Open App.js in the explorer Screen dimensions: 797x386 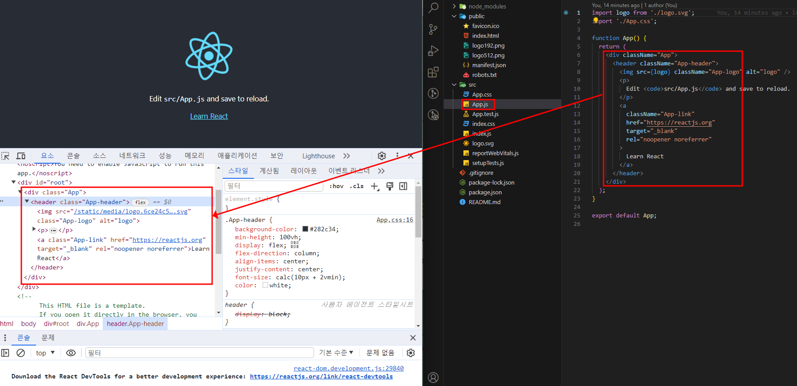point(480,104)
